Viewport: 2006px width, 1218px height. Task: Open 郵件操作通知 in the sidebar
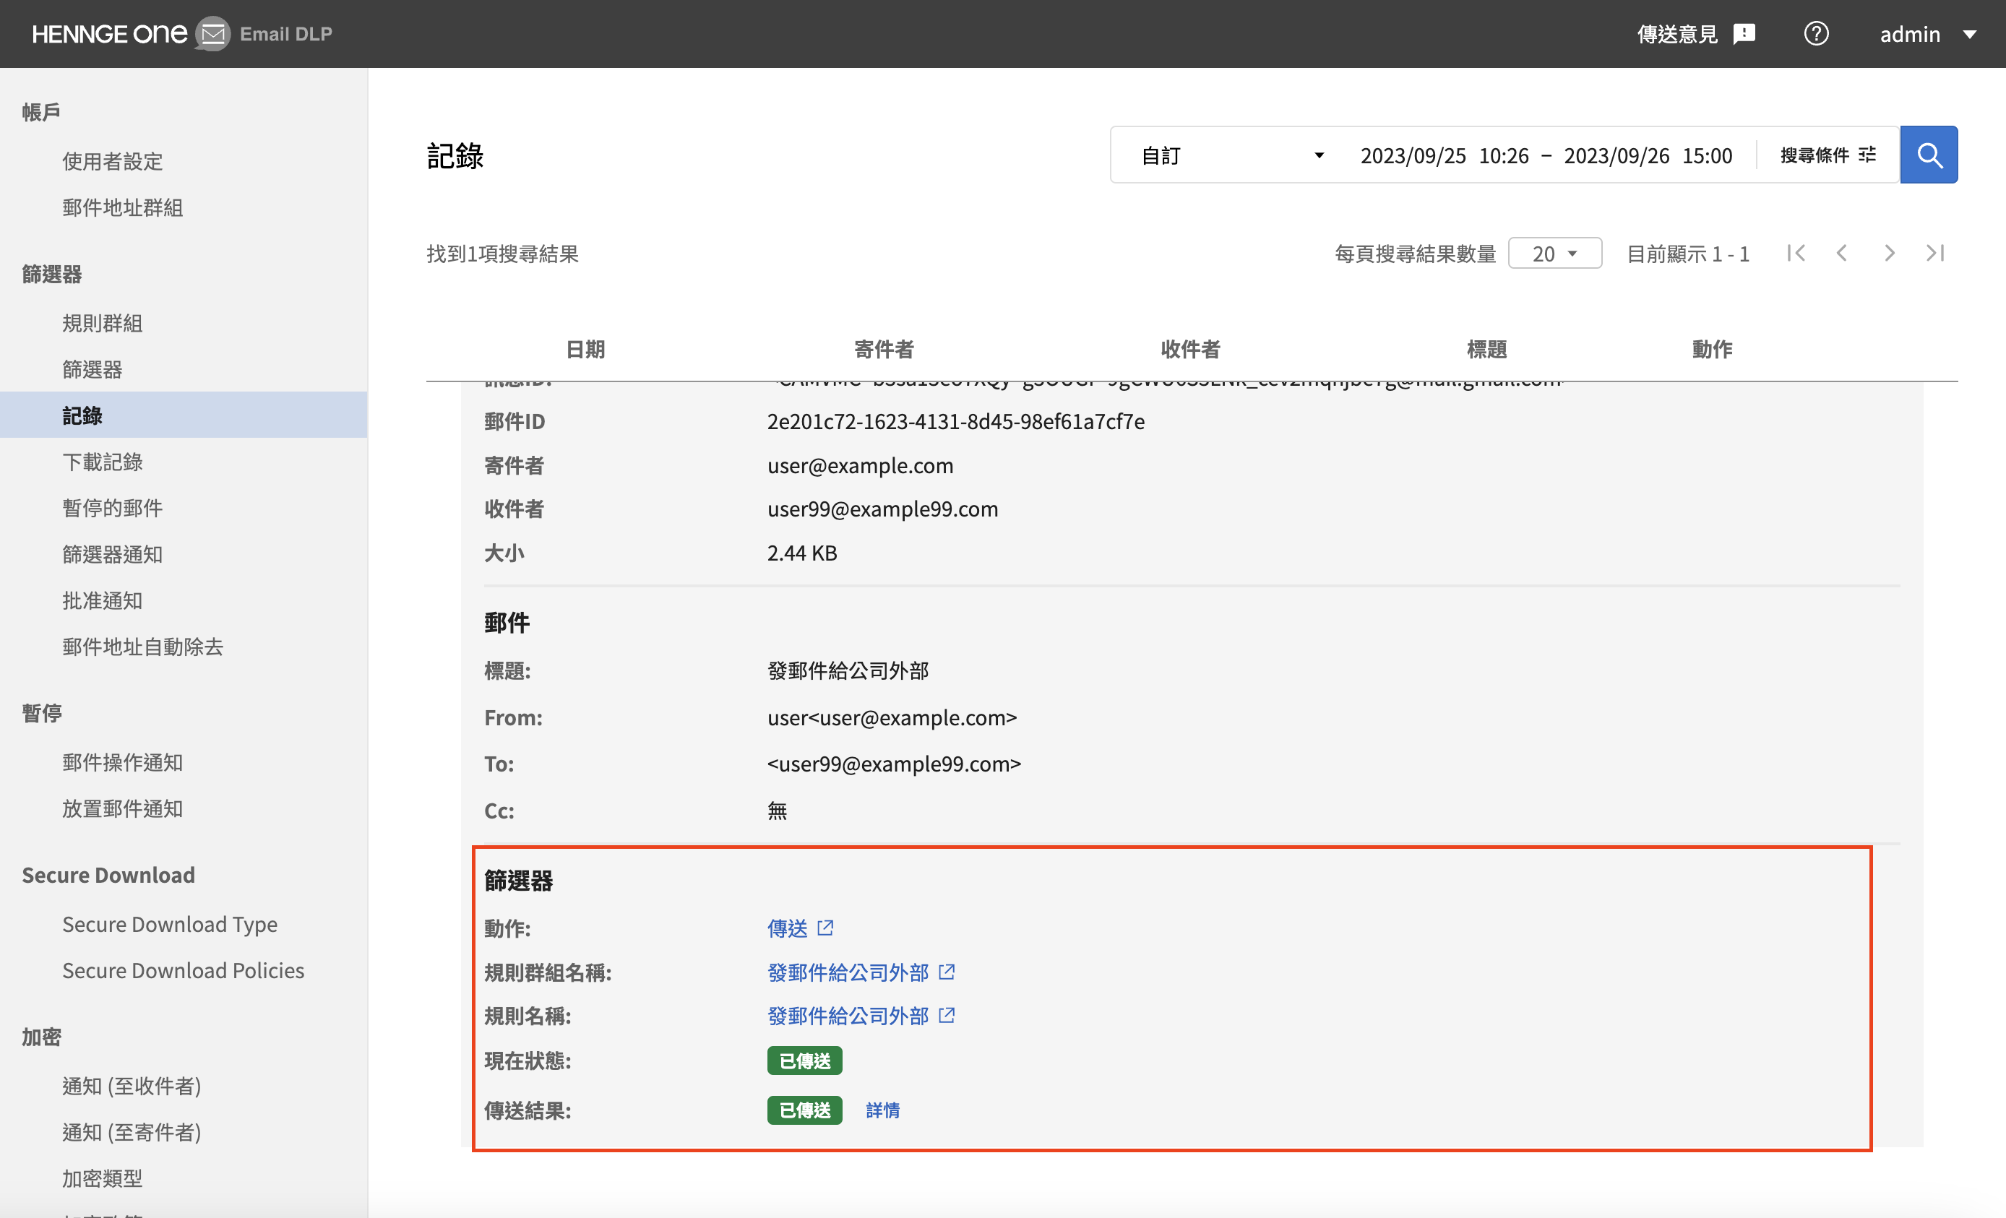coord(123,762)
